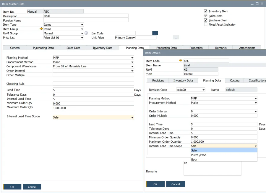Click the grey ellipsis button after Unit Price
Screen dimensions: 266x193
176,38
